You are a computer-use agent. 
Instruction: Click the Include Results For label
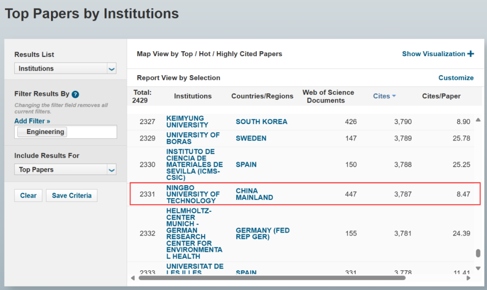(47, 156)
